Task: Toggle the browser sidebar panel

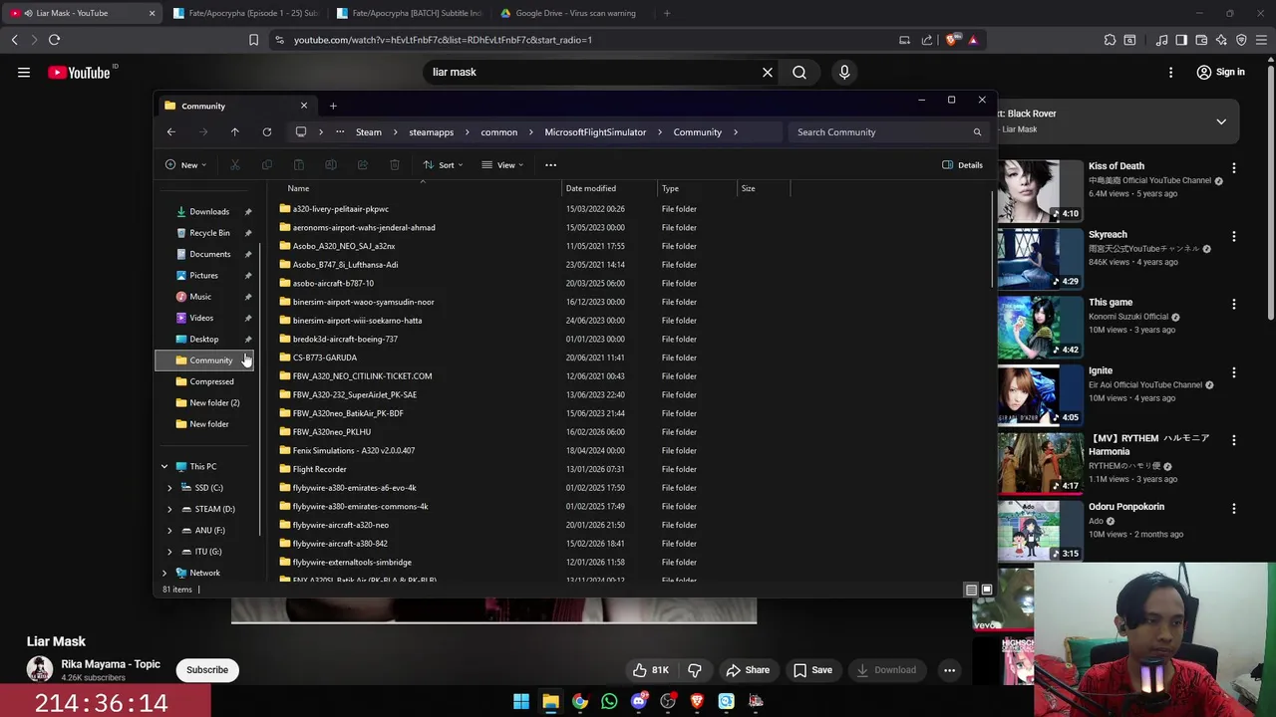Action: coord(1181,40)
